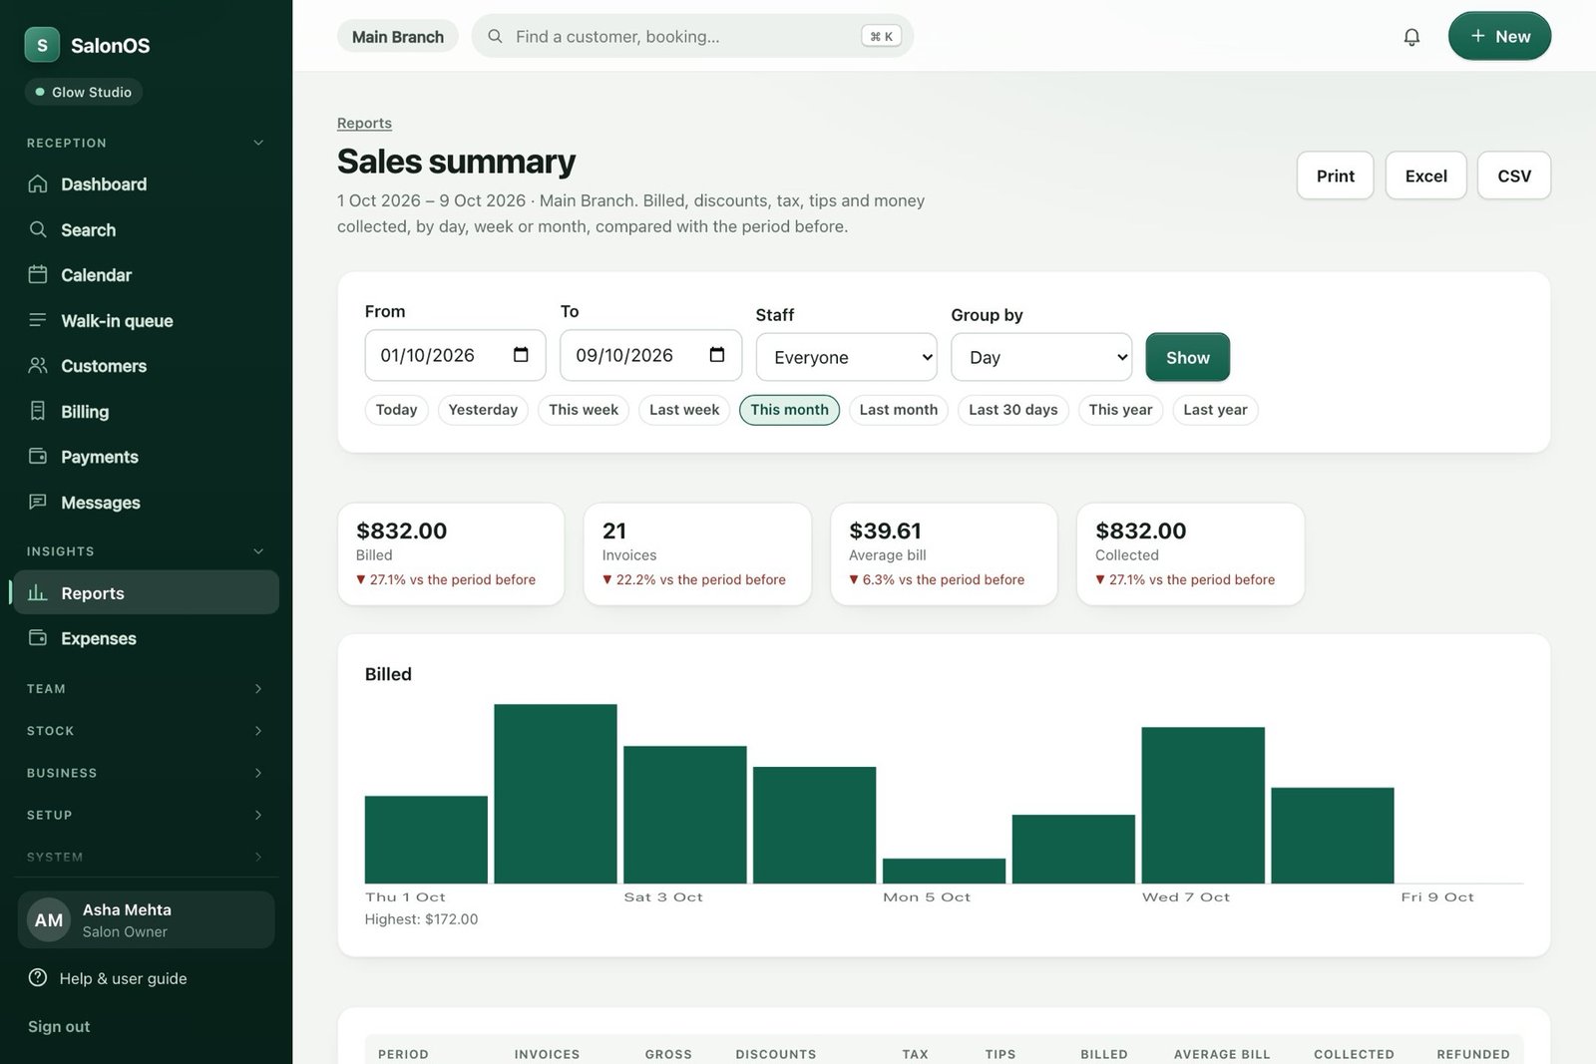The width and height of the screenshot is (1596, 1064).
Task: Click the AM user avatar
Action: (x=49, y=919)
